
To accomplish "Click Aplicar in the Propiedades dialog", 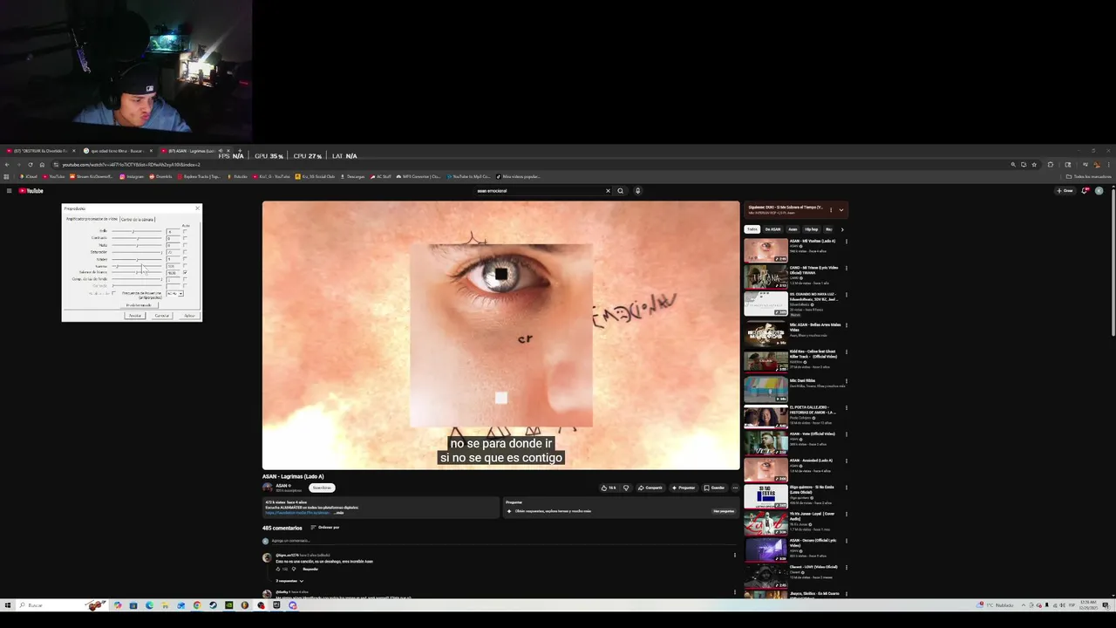I will pos(190,316).
